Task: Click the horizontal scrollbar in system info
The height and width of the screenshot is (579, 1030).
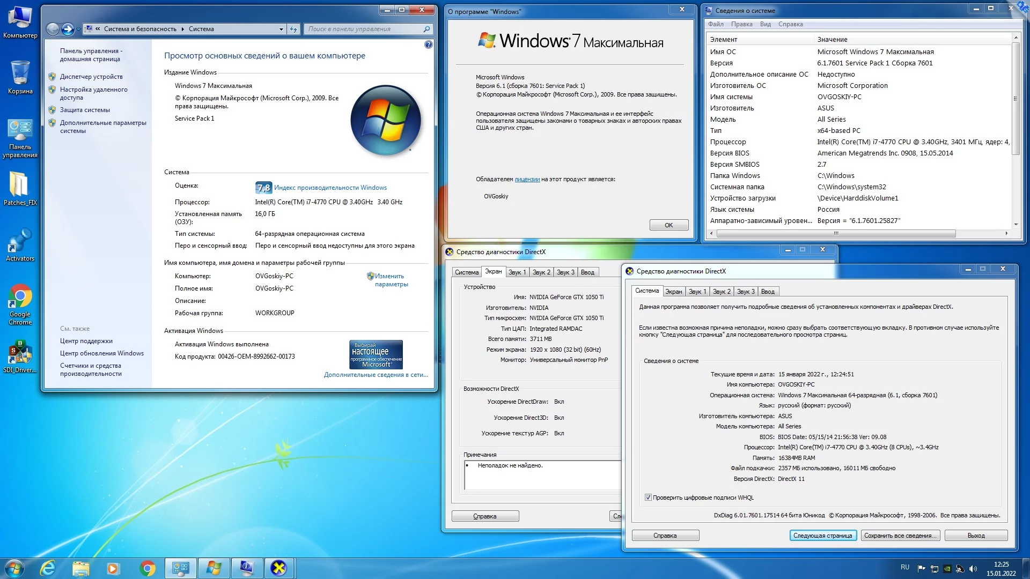Action: [835, 234]
